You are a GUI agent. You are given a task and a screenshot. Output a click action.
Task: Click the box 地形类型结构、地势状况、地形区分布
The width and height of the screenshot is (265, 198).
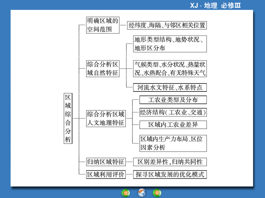pyautogui.click(x=170, y=44)
